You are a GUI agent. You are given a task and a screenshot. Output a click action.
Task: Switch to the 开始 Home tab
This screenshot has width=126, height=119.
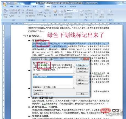(x=11, y=7)
